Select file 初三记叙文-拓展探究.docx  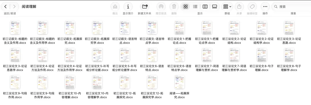(x=70, y=33)
